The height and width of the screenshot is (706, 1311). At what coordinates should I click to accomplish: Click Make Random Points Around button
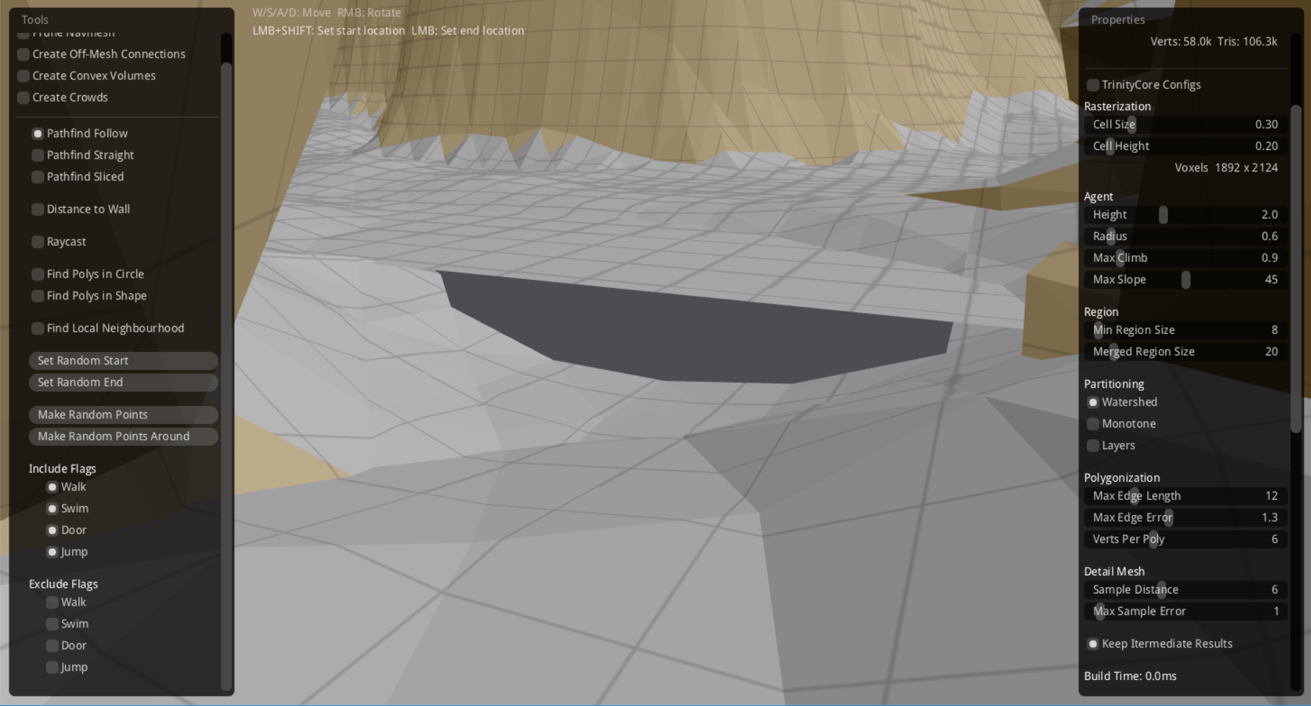tap(123, 436)
